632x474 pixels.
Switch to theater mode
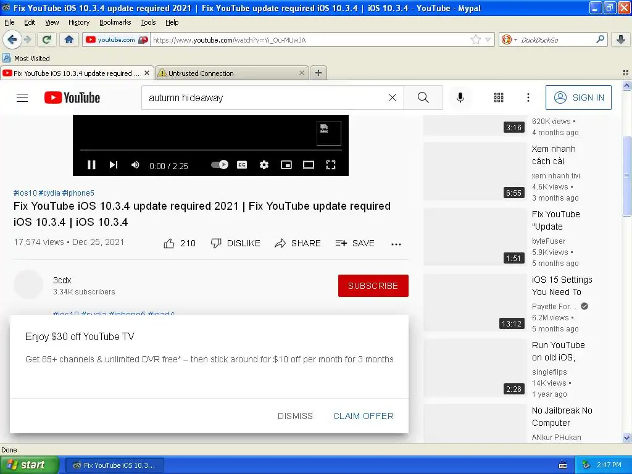(309, 164)
